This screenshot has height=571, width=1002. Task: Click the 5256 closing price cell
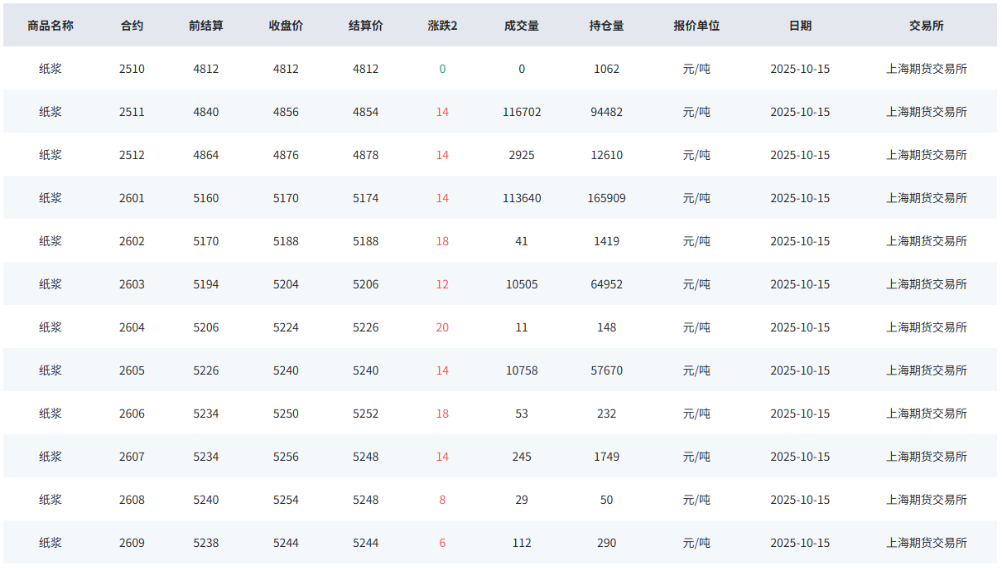click(286, 457)
